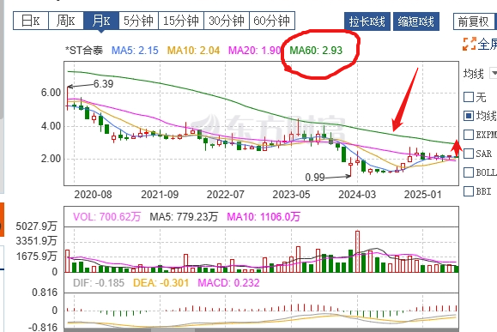Viewport: 497px width, 332px height.
Task: Open the 15分钟 interval chart
Action: 181,21
